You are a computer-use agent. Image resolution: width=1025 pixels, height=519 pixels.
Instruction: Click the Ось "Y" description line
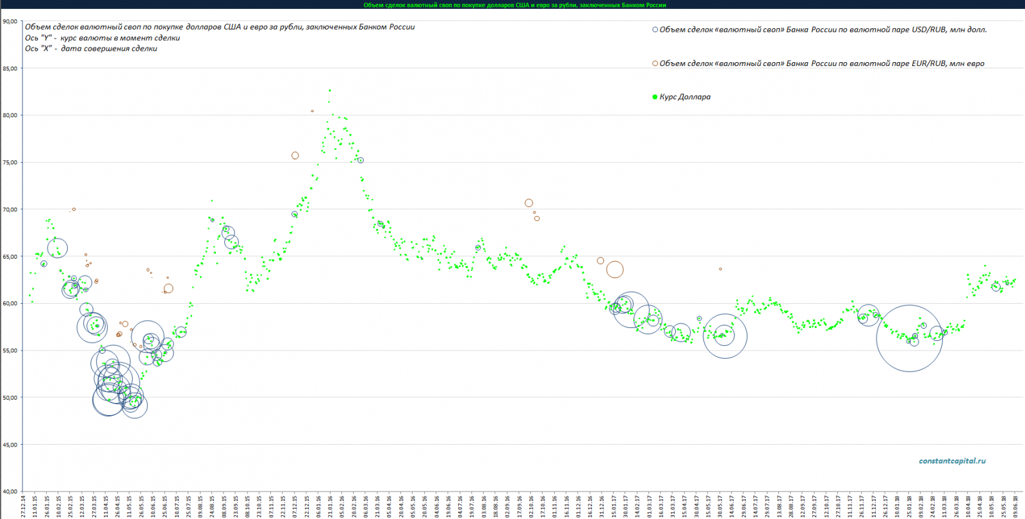[102, 38]
